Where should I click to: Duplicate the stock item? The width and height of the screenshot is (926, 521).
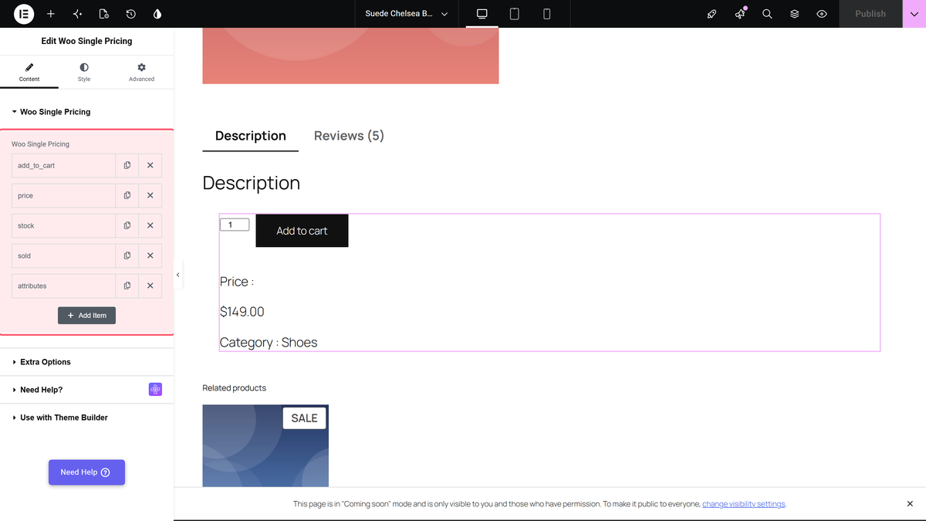click(x=127, y=225)
